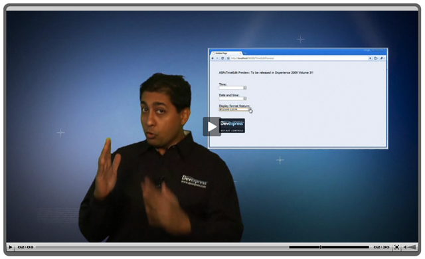
Task: Click the Date and time input field
Action: pos(231,98)
